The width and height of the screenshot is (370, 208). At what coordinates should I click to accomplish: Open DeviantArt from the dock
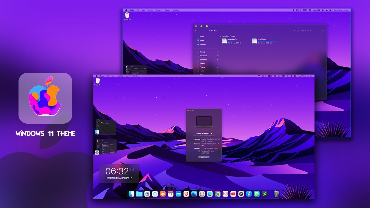(x=264, y=194)
